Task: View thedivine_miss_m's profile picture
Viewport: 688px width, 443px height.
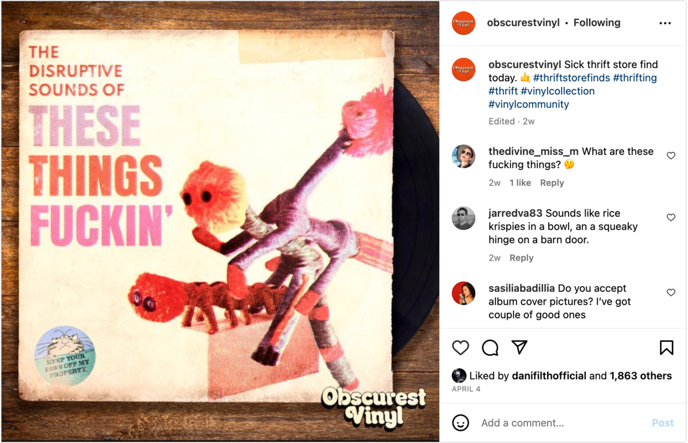Action: (463, 156)
